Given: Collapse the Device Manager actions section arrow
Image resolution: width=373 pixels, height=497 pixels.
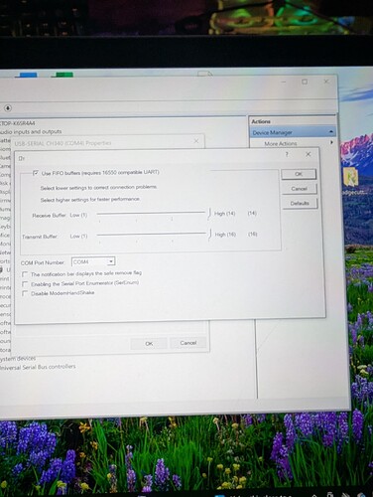Looking at the screenshot, I should [331, 132].
